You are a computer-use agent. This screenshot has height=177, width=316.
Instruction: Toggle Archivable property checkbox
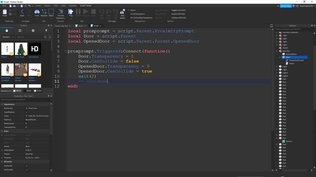tap(27, 170)
